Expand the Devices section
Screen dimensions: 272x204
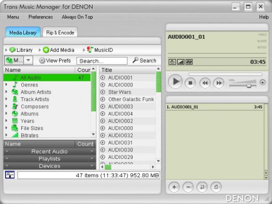(50, 166)
